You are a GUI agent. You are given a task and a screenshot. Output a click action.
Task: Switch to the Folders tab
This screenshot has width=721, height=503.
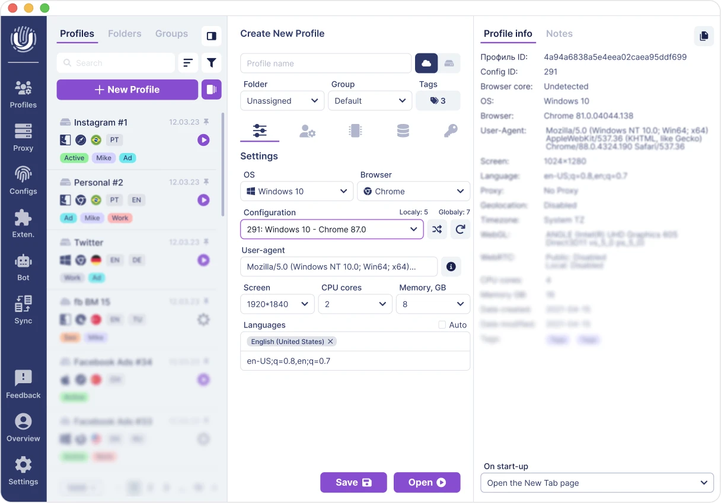click(x=125, y=34)
